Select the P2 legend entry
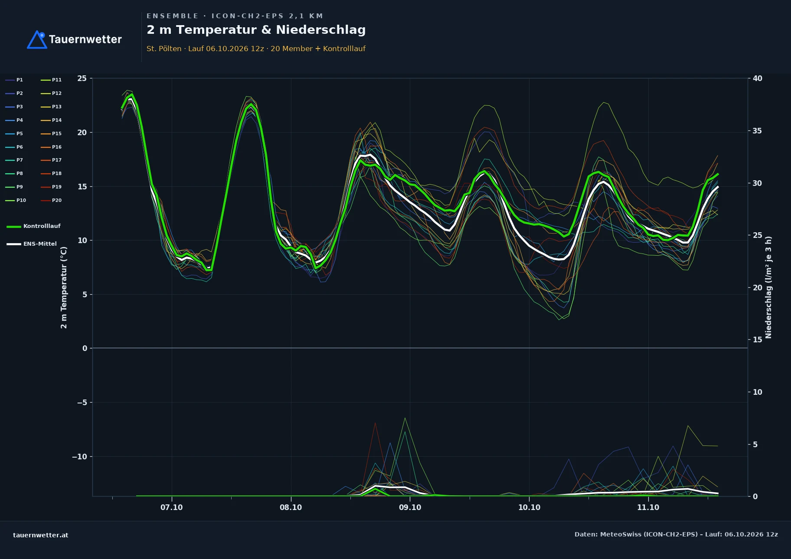791x559 pixels. (x=14, y=93)
